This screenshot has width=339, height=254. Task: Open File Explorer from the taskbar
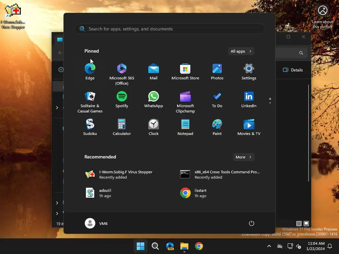click(184, 246)
